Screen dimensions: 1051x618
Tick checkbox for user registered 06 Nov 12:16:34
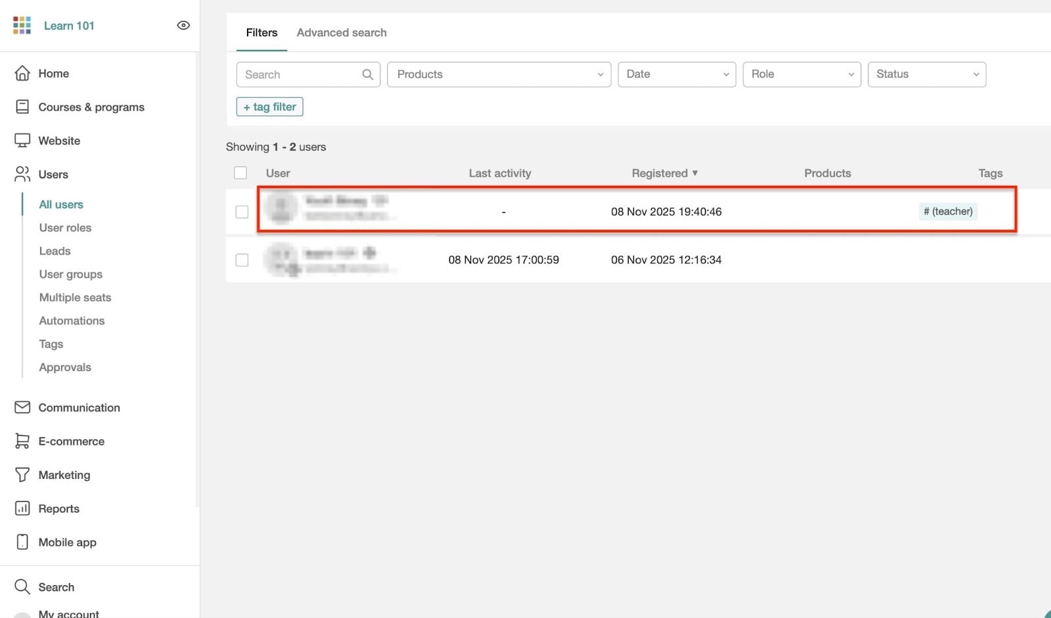tap(242, 260)
